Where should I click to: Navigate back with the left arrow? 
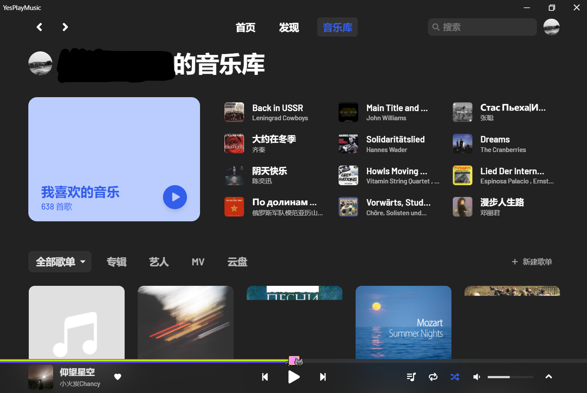point(39,27)
